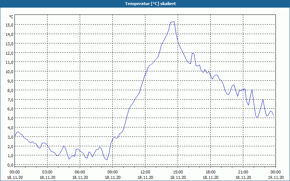This screenshot has height=181, width=290.
Task: Click the 21:00 time axis label
Action: pyautogui.click(x=243, y=172)
